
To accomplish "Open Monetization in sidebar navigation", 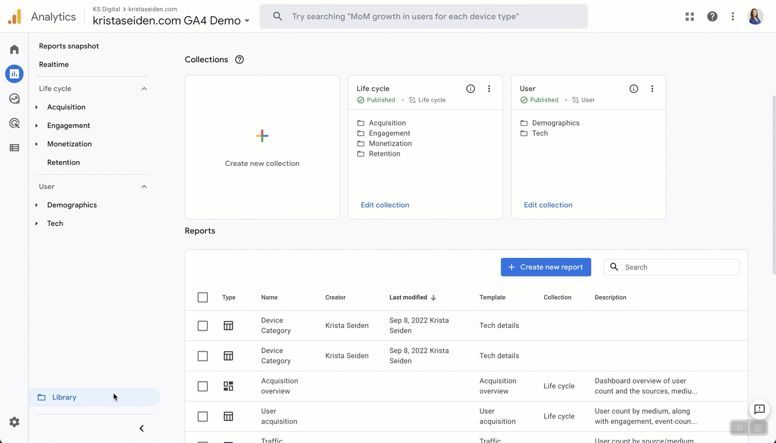I will [x=69, y=144].
